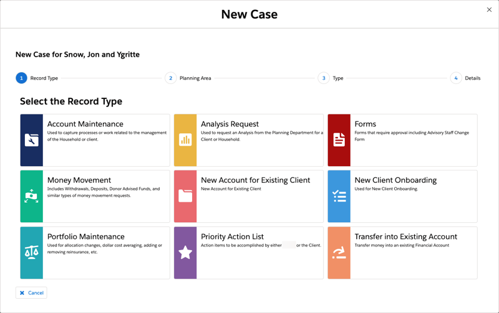499x313 pixels.
Task: Click the Analysis Request bar chart icon
Action: [185, 140]
